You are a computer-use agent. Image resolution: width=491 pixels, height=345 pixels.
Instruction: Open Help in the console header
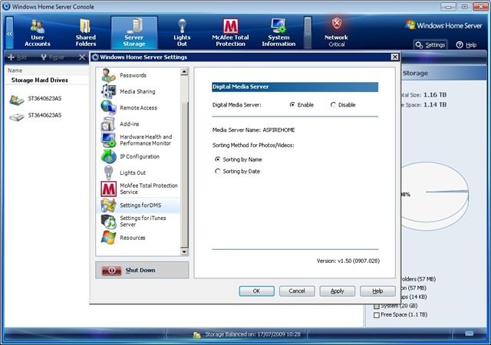[x=466, y=45]
